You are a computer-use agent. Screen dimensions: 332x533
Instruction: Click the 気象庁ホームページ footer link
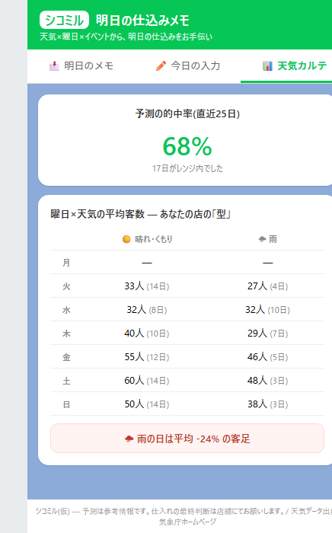click(187, 522)
